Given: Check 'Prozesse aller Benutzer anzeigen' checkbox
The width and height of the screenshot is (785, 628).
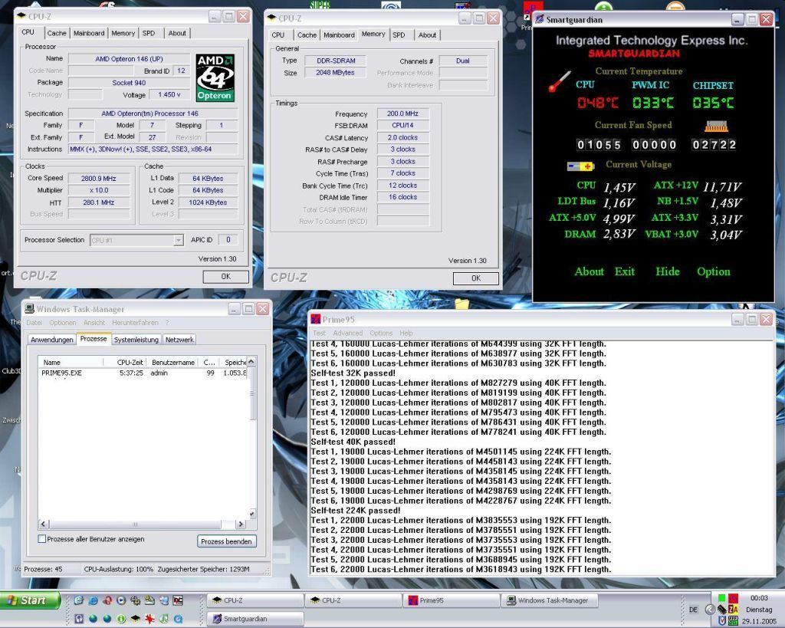Looking at the screenshot, I should pos(42,539).
